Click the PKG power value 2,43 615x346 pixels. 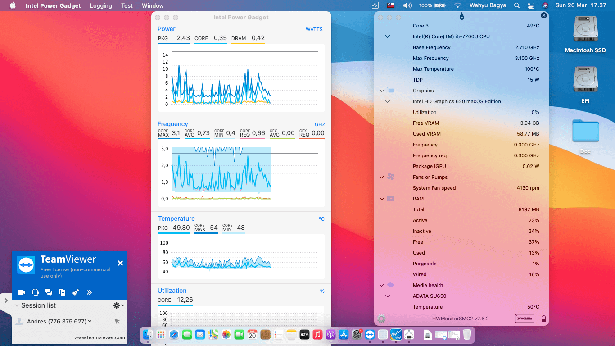[183, 38]
